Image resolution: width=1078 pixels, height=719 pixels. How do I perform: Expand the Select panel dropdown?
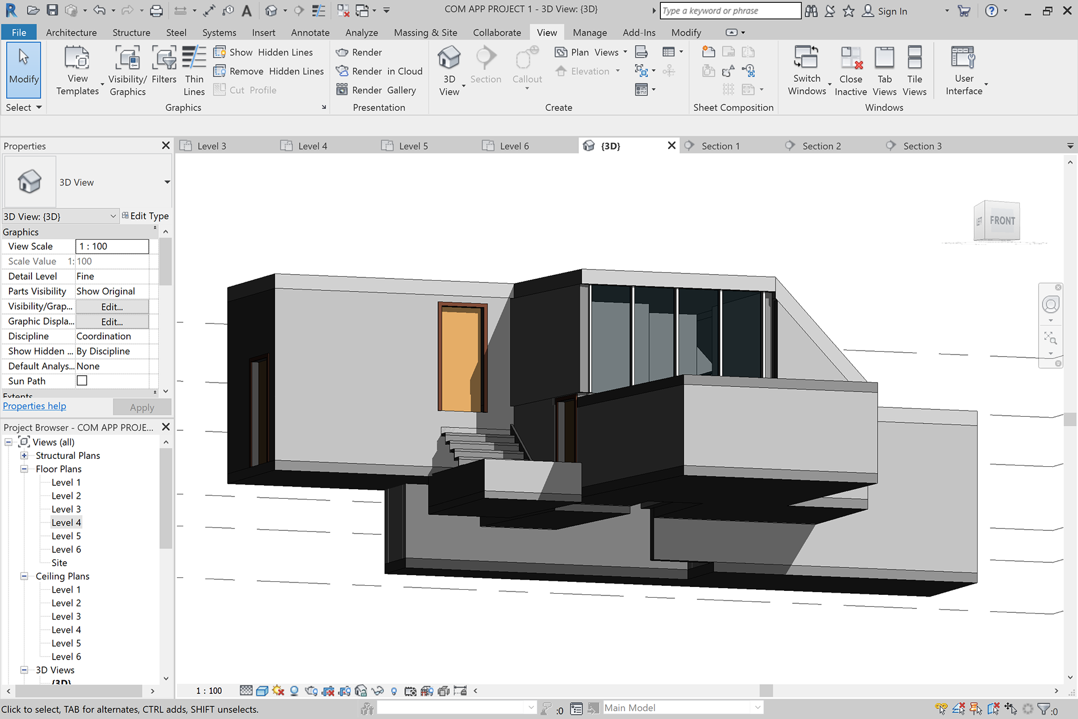[24, 107]
